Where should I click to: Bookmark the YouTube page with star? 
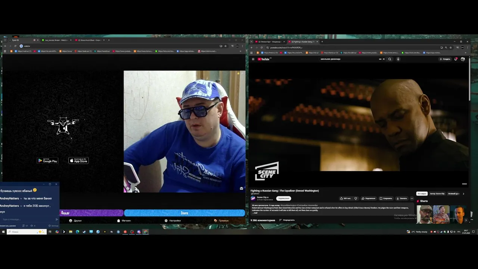tap(451, 47)
